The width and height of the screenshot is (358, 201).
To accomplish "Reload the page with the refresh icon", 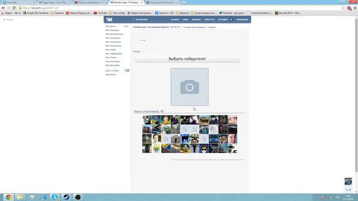I will pos(14,8).
